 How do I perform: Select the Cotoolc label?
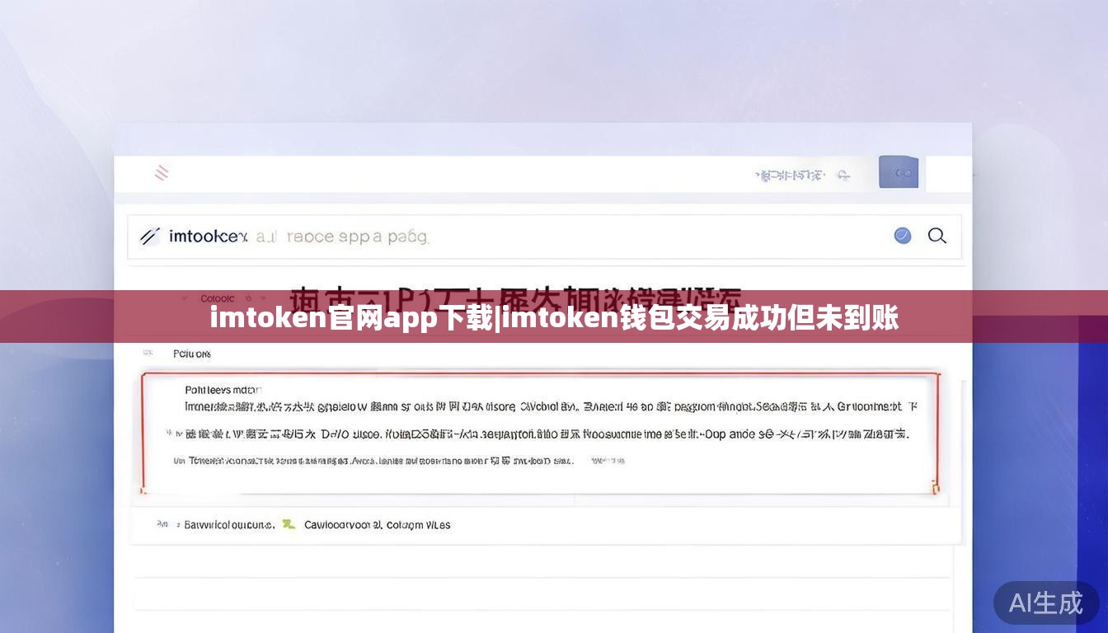tap(218, 298)
